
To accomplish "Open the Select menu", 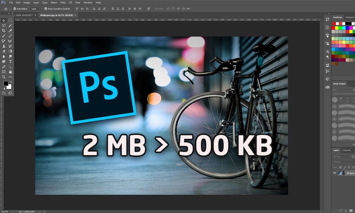I will coord(54,3).
